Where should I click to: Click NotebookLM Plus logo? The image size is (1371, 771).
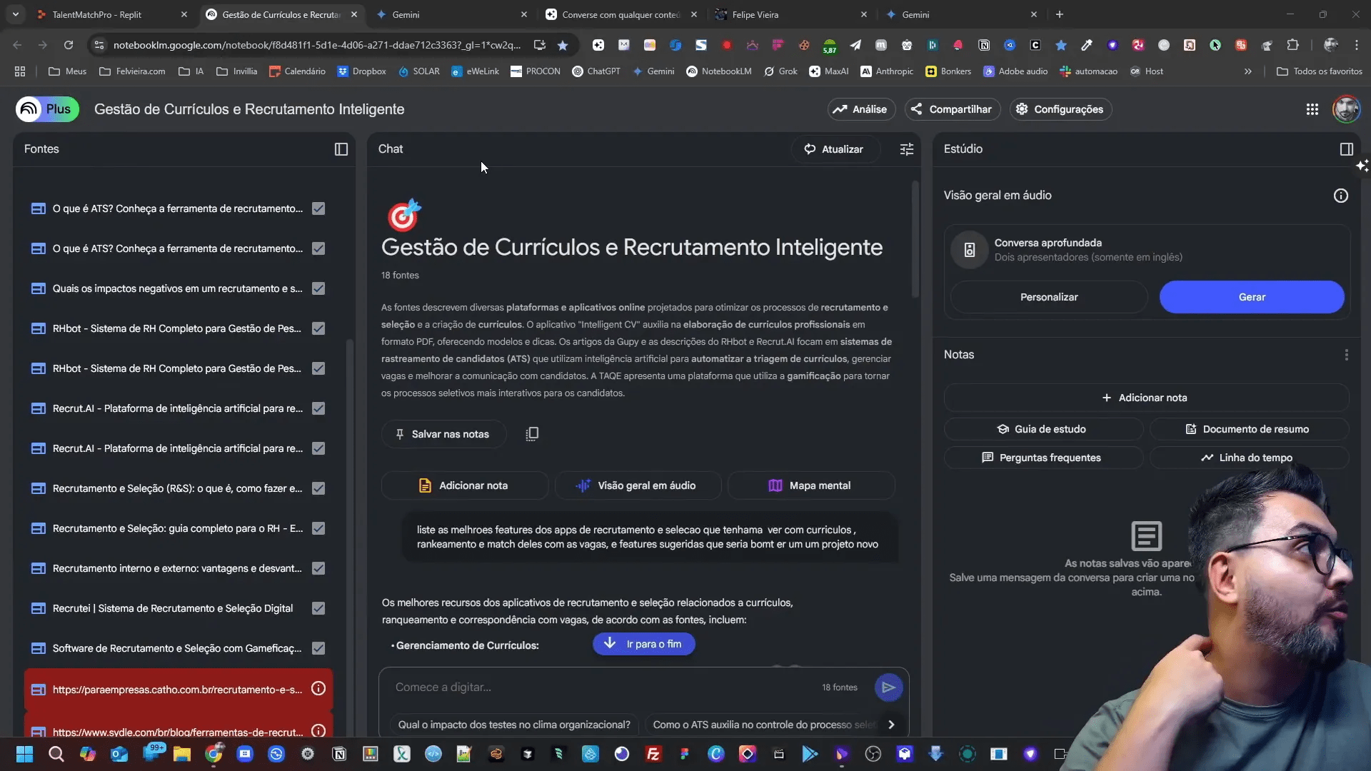click(x=47, y=109)
